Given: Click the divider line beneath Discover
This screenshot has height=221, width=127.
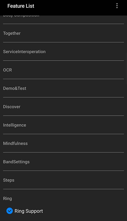Looking at the screenshot, I should coord(63,115).
